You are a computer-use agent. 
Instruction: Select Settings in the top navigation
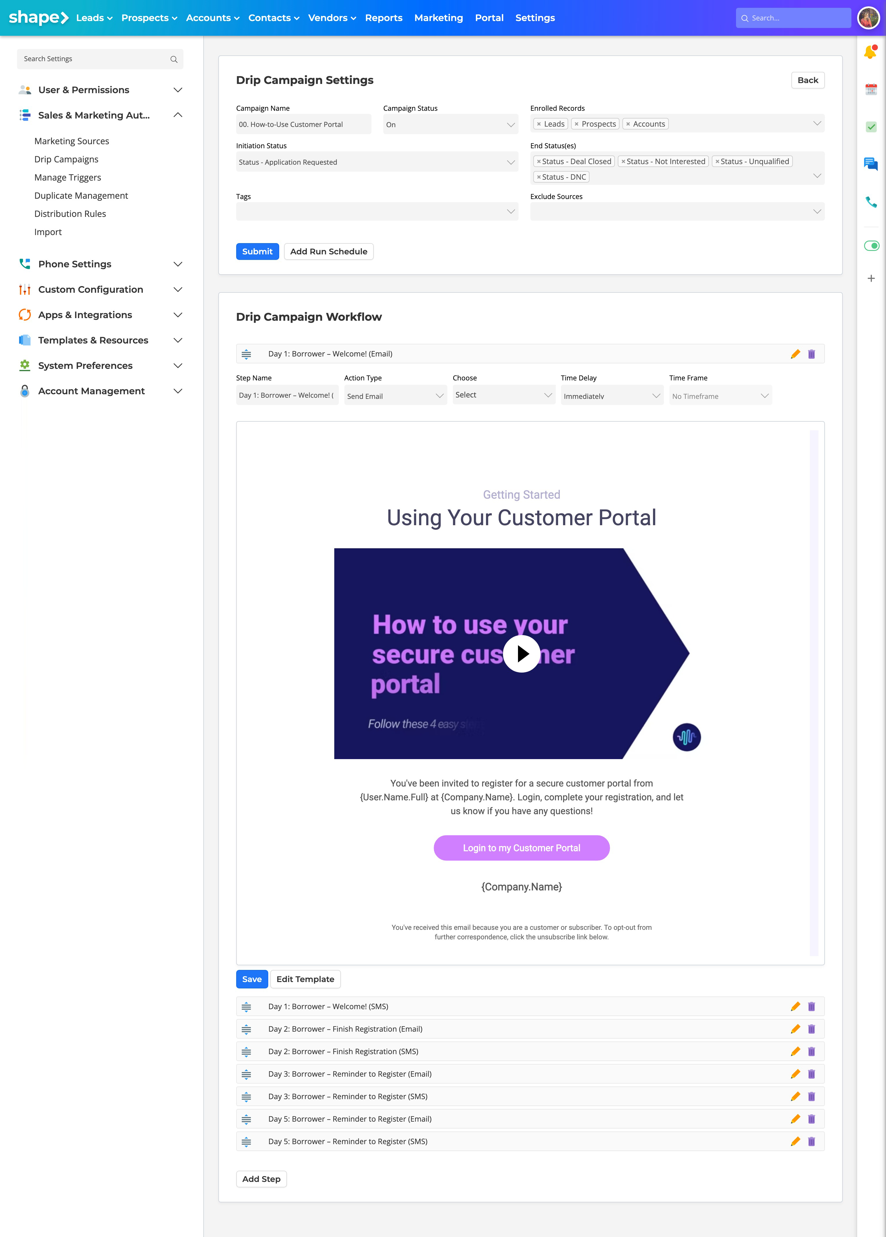(535, 18)
